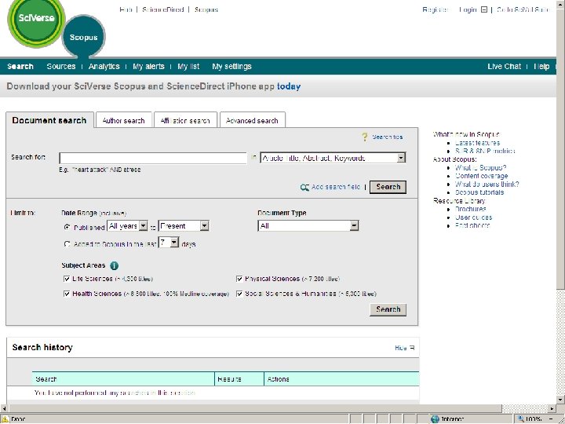Open the User guides link
This screenshot has height=424, width=565.
pyautogui.click(x=473, y=217)
